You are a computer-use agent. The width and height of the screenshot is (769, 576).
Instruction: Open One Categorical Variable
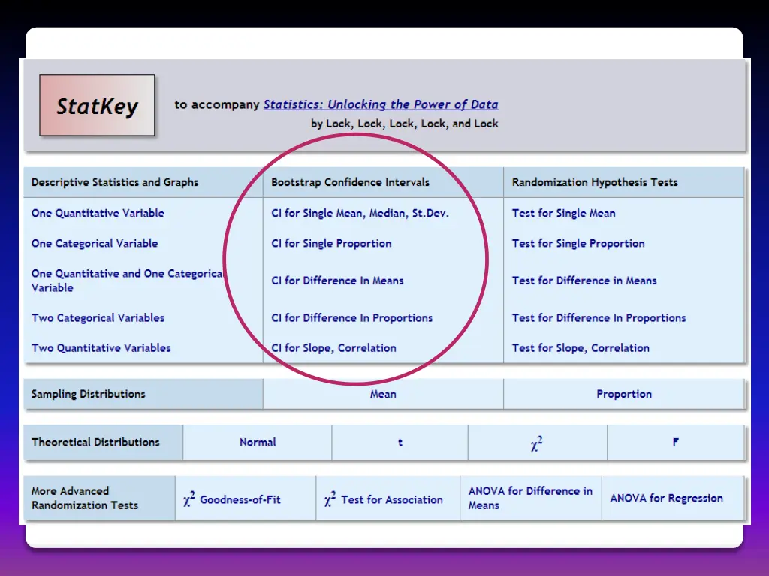tap(95, 244)
